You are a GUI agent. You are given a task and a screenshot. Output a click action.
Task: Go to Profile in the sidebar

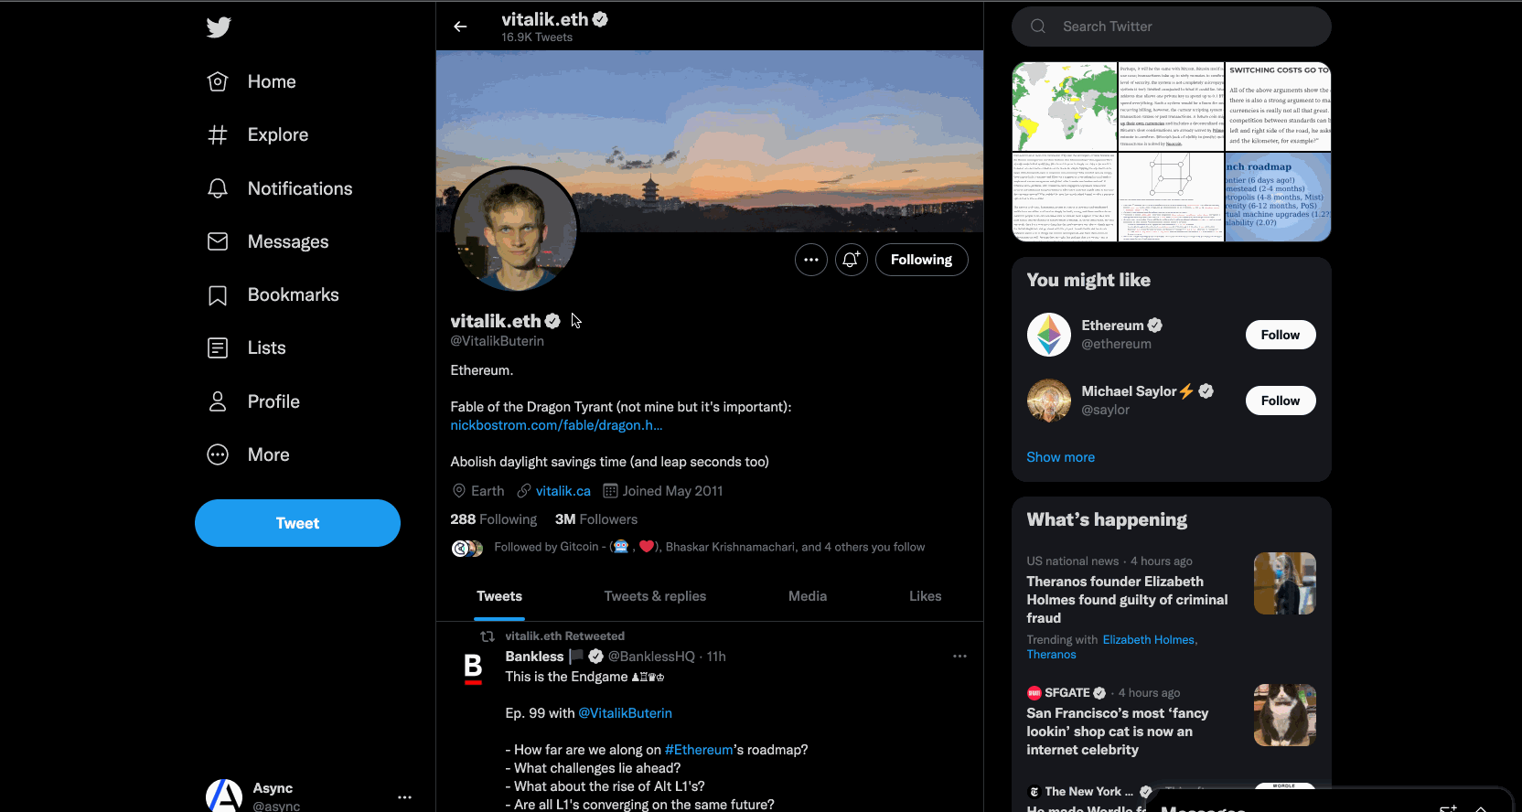click(x=253, y=401)
